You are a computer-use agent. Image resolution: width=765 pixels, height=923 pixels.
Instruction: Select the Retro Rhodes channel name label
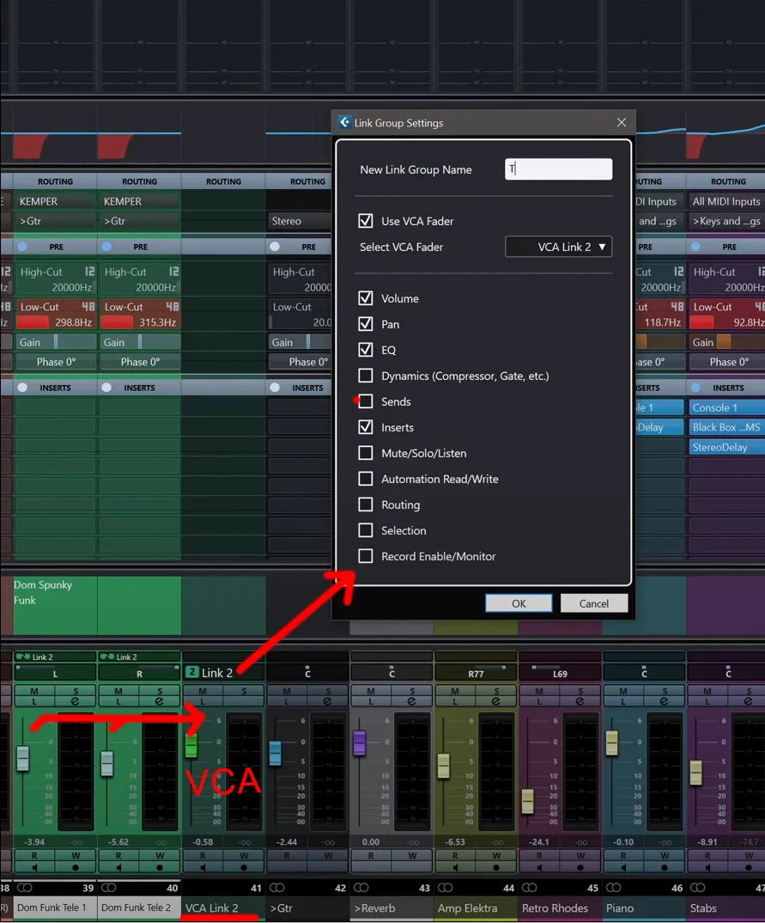(560, 908)
